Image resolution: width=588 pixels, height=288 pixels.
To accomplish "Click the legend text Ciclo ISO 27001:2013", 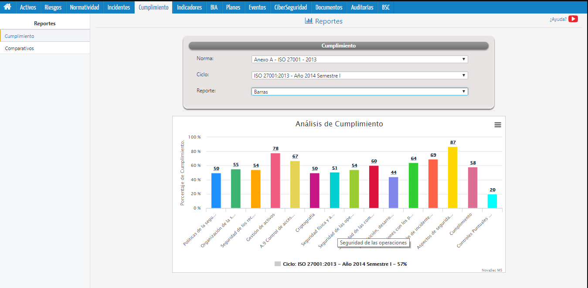I will coord(344,264).
